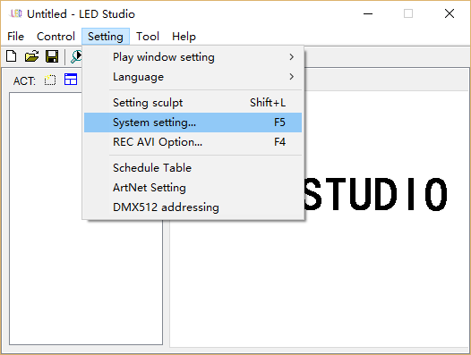
Task: Select DMX512 addressing menu entry
Action: pyautogui.click(x=193, y=207)
